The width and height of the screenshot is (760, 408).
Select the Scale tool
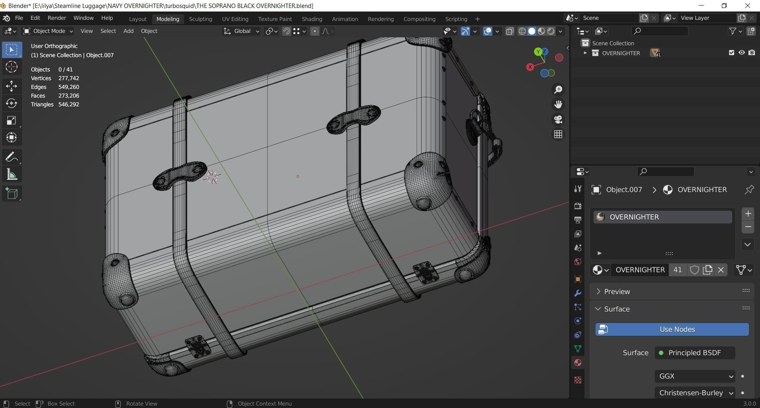(12, 120)
